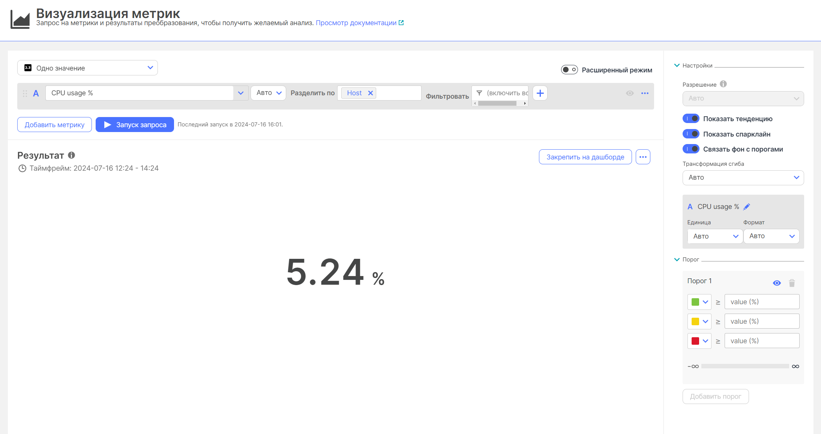Open the green threshold color picker
821x434 pixels.
[x=699, y=302]
